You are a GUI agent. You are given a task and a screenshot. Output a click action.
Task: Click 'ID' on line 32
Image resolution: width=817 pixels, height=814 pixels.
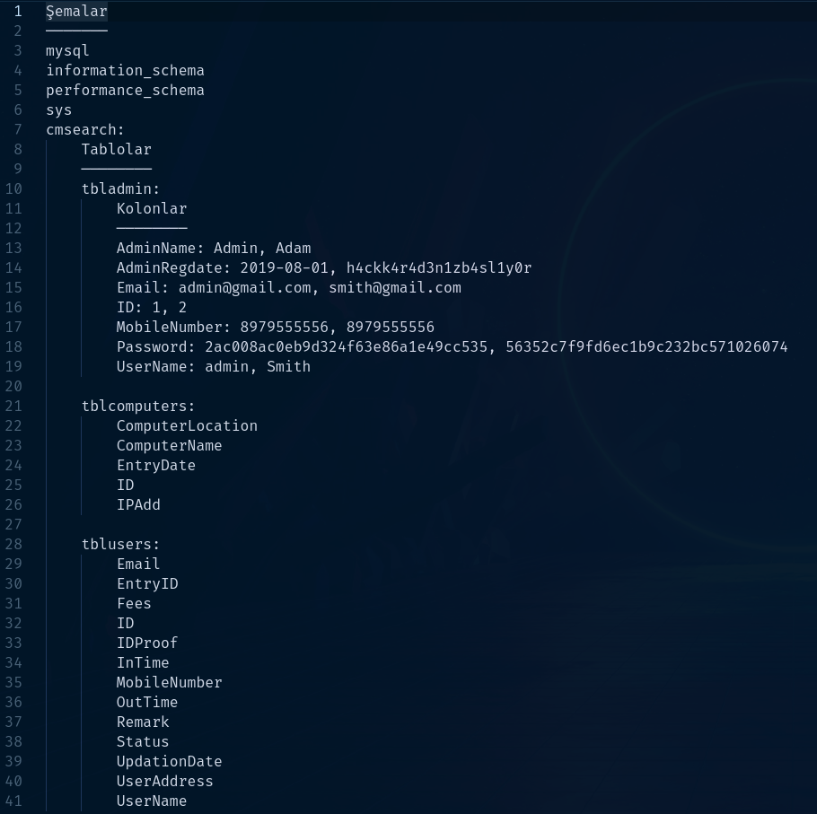(126, 624)
